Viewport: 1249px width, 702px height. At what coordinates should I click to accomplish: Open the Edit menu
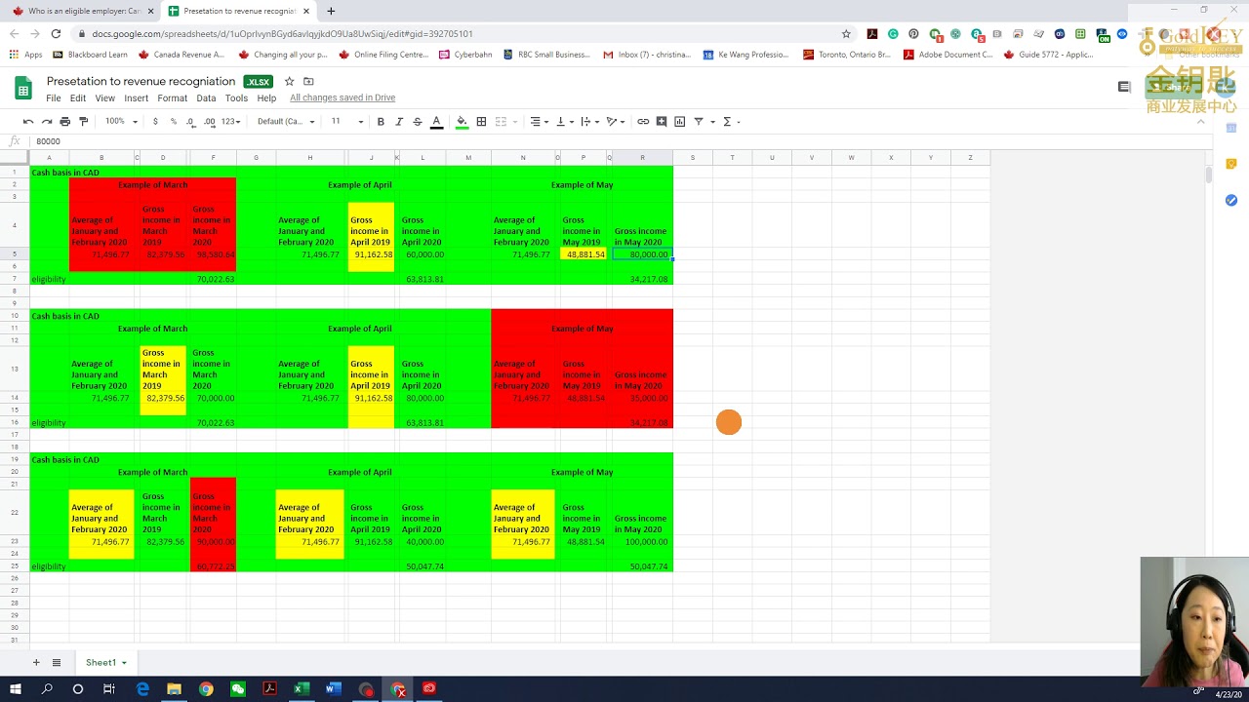78,98
